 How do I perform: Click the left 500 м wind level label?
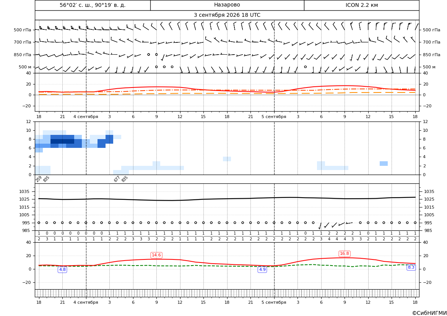pyautogui.click(x=25, y=67)
